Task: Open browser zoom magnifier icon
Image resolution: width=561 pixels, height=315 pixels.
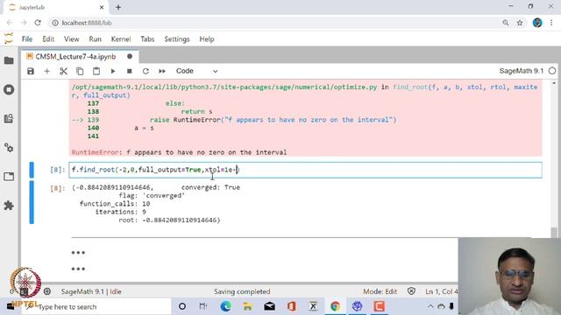Action: [x=505, y=23]
